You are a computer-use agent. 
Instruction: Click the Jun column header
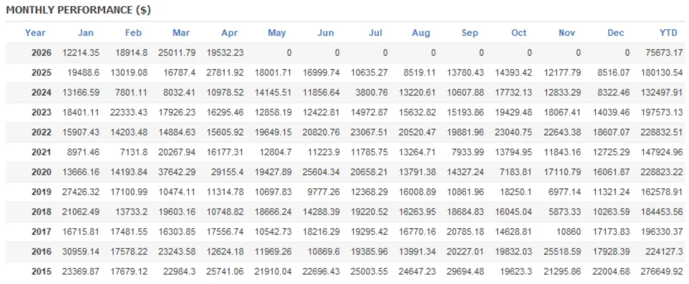coord(326,33)
